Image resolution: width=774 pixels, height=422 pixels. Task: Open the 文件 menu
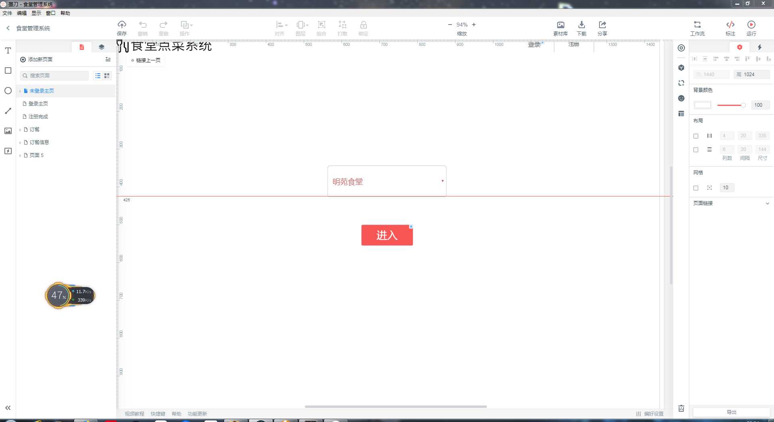coord(7,13)
